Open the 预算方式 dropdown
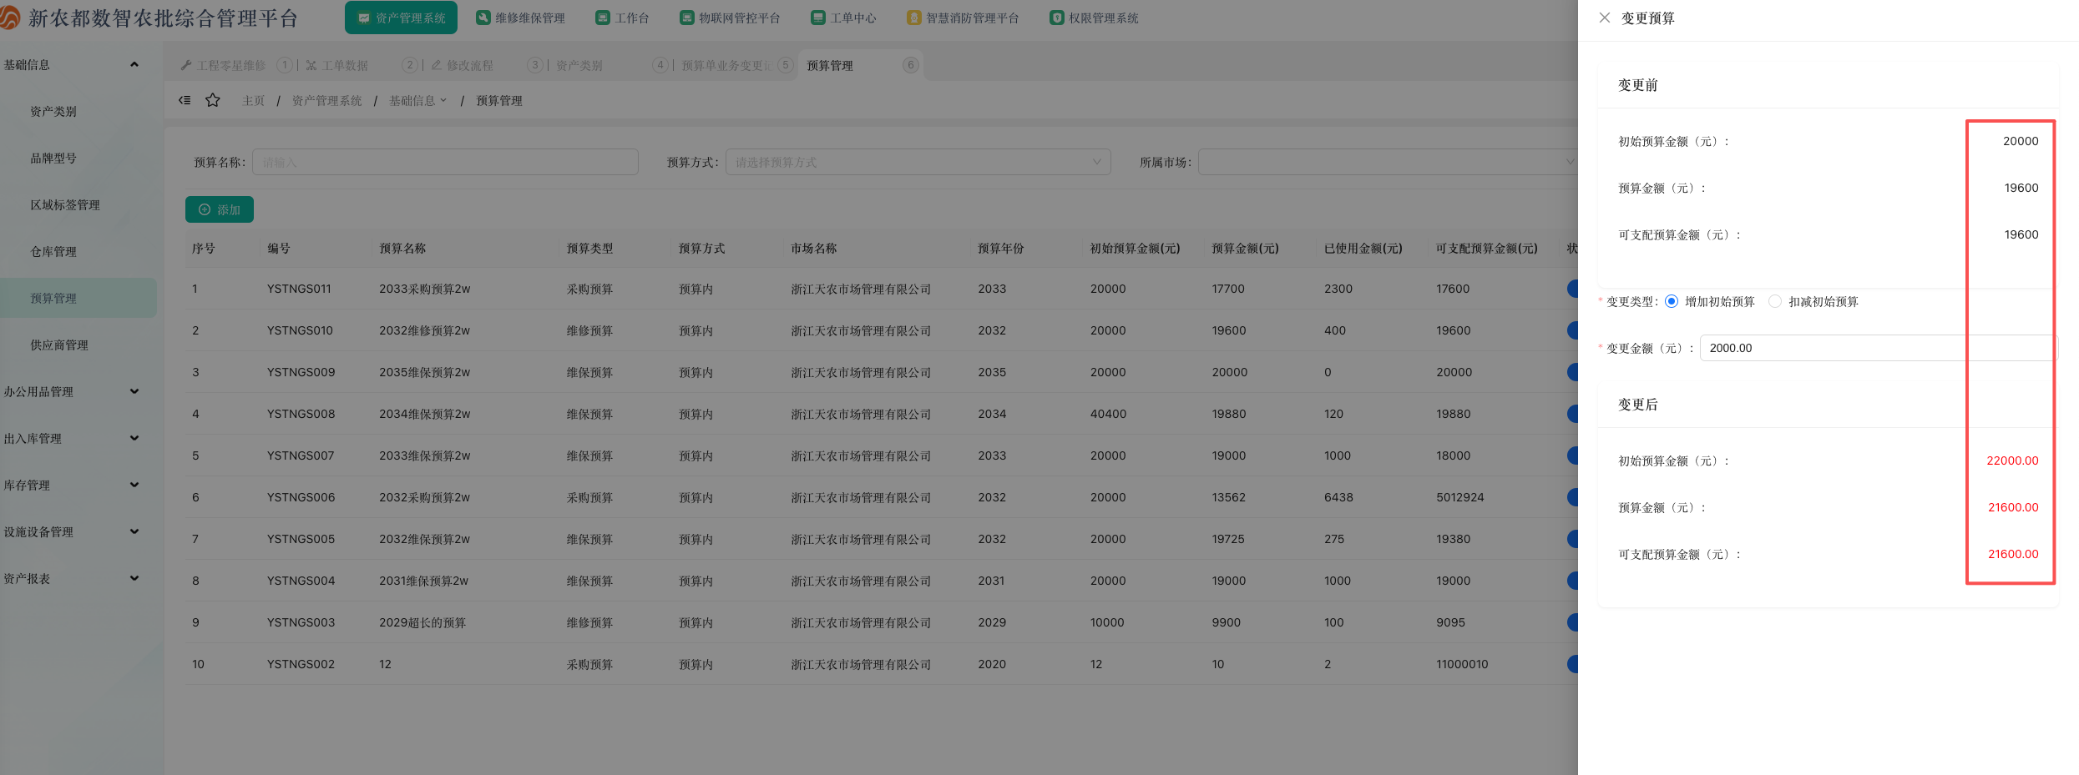Viewport: 2079px width, 775px height. (918, 162)
